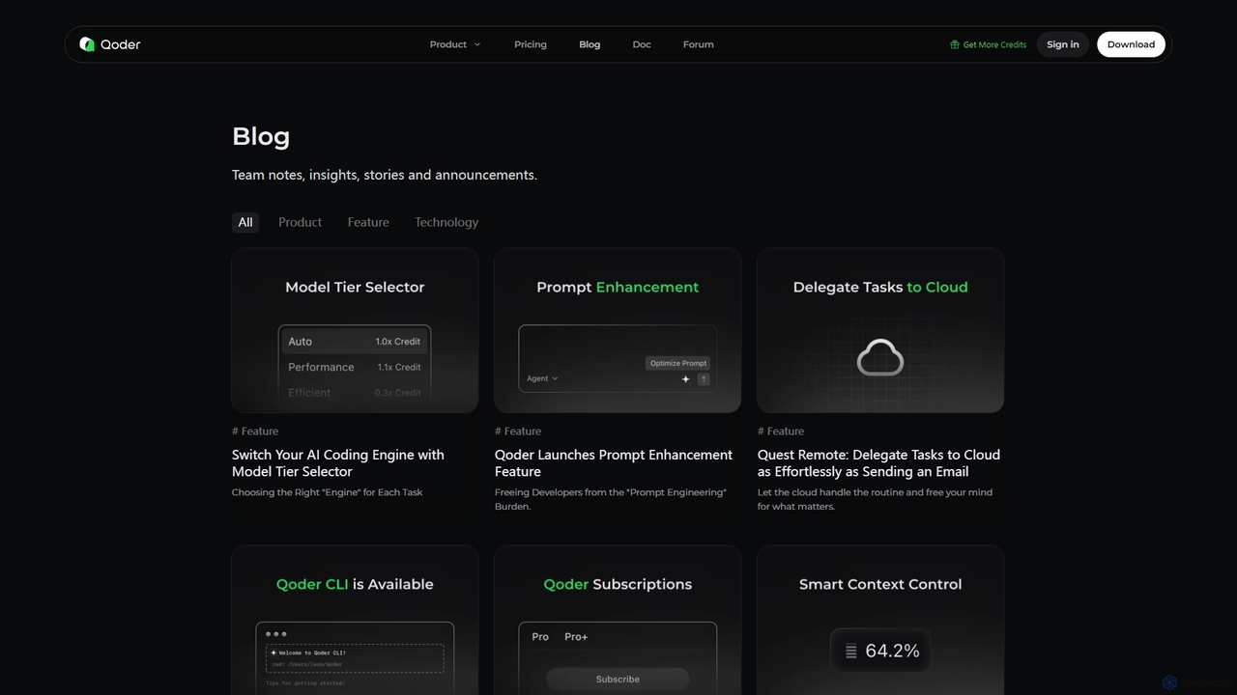Click text Freeing Developers from the "Prompt Engineering" Burden

(x=611, y=499)
